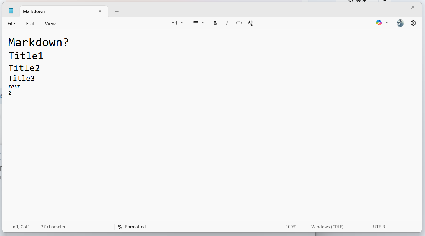The height and width of the screenshot is (236, 425).
Task: Toggle italic formatting in toolbar
Action: click(227, 23)
